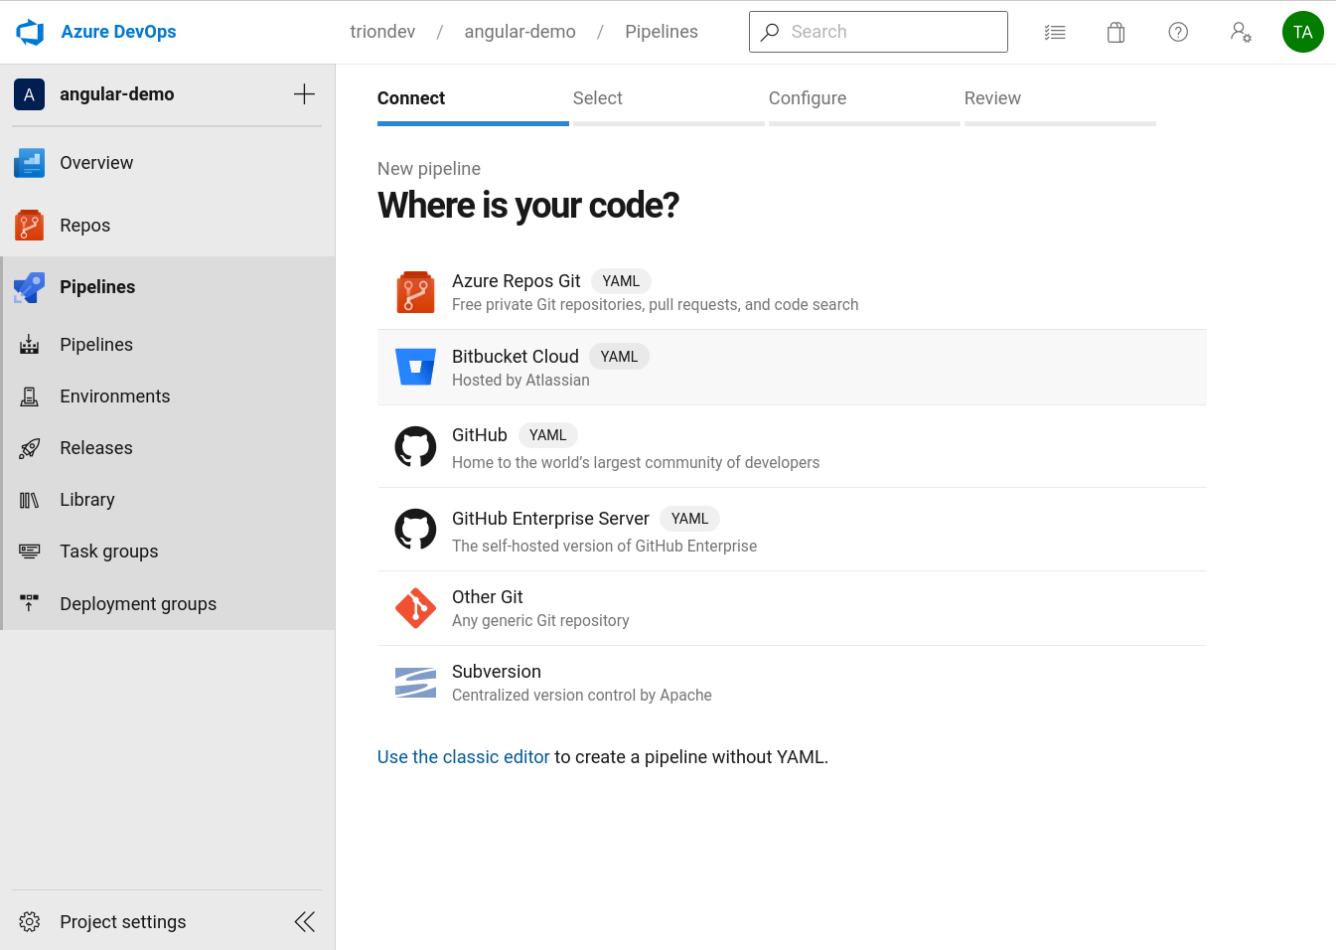Open the Pipelines sub-item in sidebar
Viewport: 1336px width, 950px height.
168,345
